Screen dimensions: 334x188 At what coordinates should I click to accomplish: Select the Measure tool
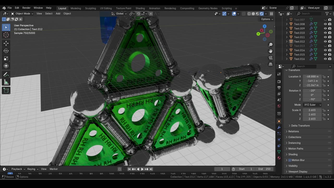6,82
